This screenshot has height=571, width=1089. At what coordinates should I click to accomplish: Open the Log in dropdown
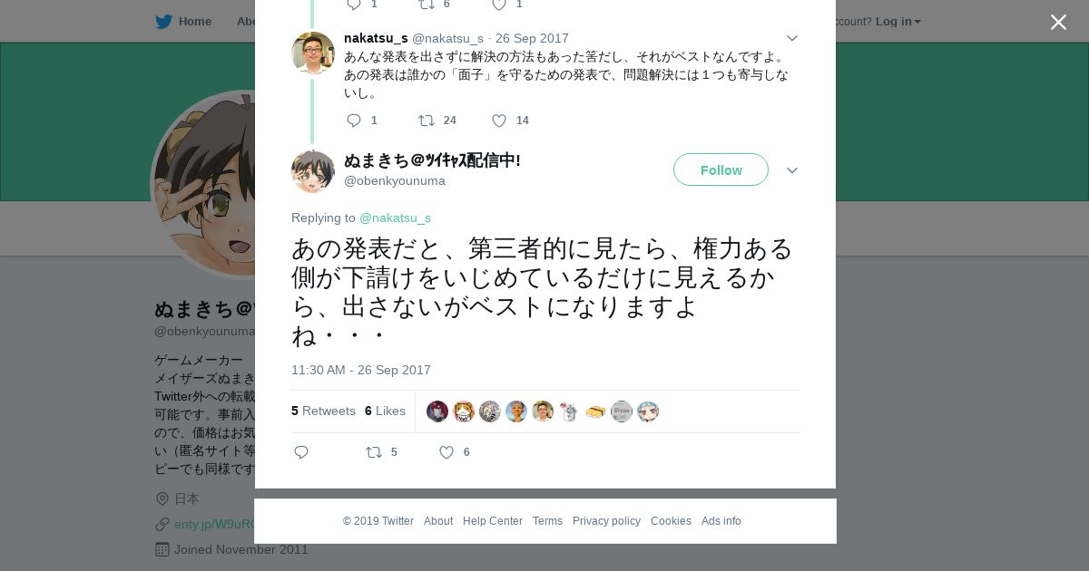coord(898,22)
